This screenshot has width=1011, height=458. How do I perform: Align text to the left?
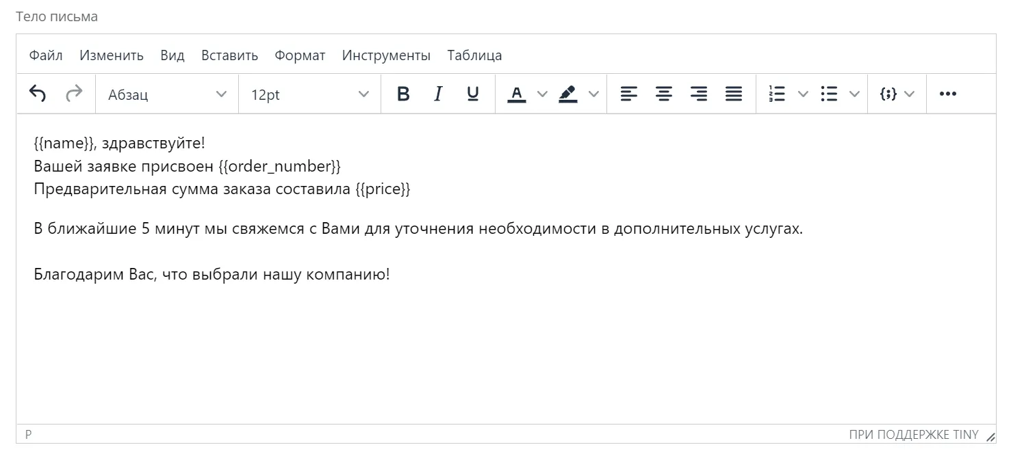coord(628,94)
